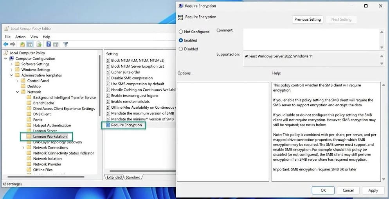Toggle the Show/Hide Action Pane icon

(56, 44)
